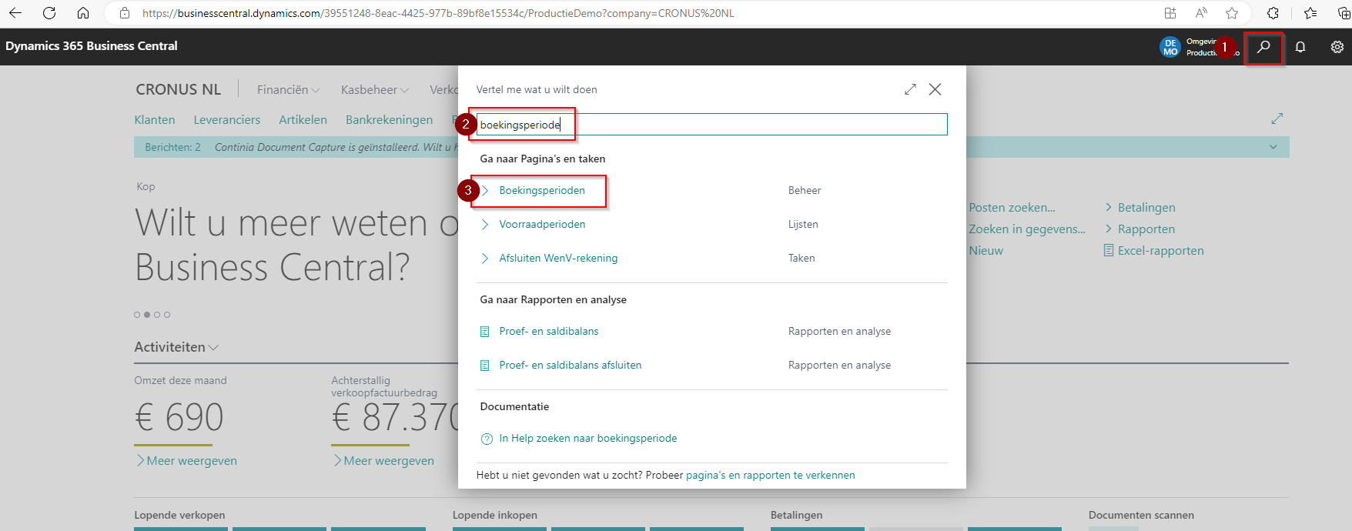Click the 'Lopende inkopen' section heading
The width and height of the screenshot is (1352, 531).
pyautogui.click(x=495, y=516)
